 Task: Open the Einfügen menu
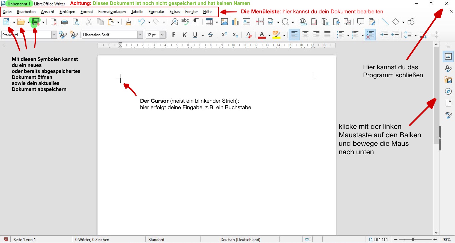coord(67,12)
